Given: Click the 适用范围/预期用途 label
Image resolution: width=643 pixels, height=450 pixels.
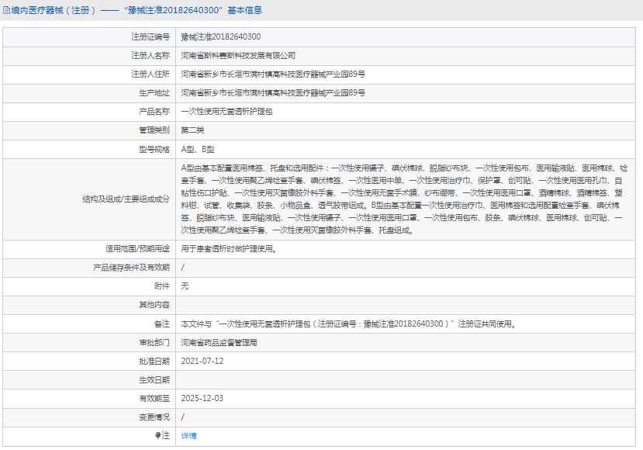Looking at the screenshot, I should click(x=137, y=249).
